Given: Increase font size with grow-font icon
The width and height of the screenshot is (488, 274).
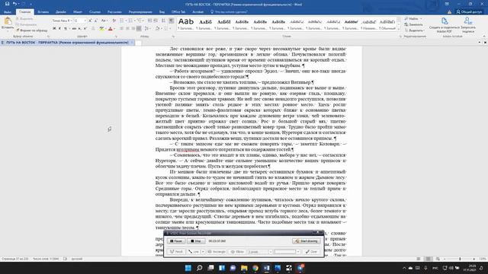Looking at the screenshot, I should (x=90, y=21).
